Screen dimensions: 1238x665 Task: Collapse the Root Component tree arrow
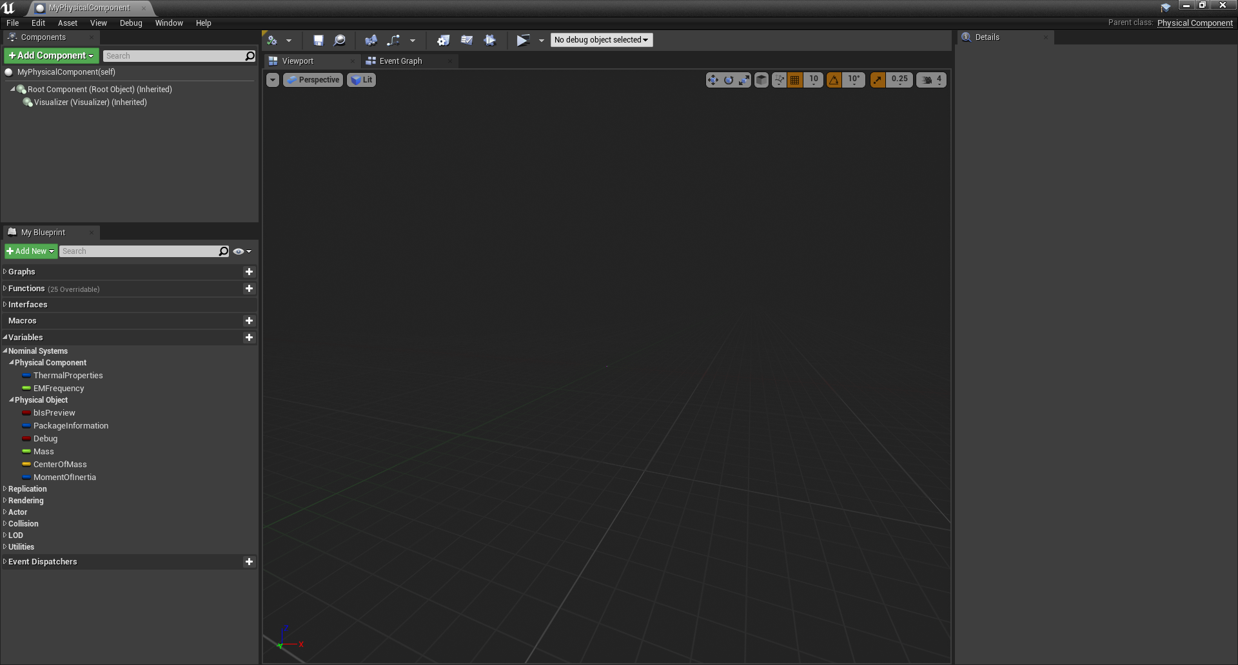[12, 89]
